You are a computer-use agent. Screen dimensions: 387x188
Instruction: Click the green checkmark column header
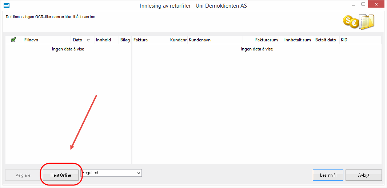pos(13,40)
